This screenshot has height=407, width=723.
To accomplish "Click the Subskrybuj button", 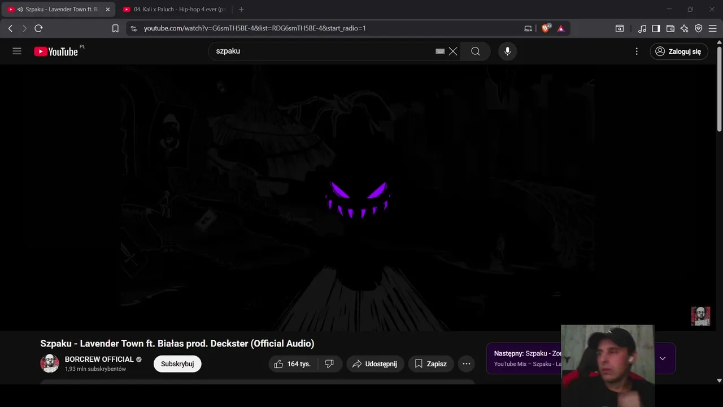I will (x=177, y=364).
